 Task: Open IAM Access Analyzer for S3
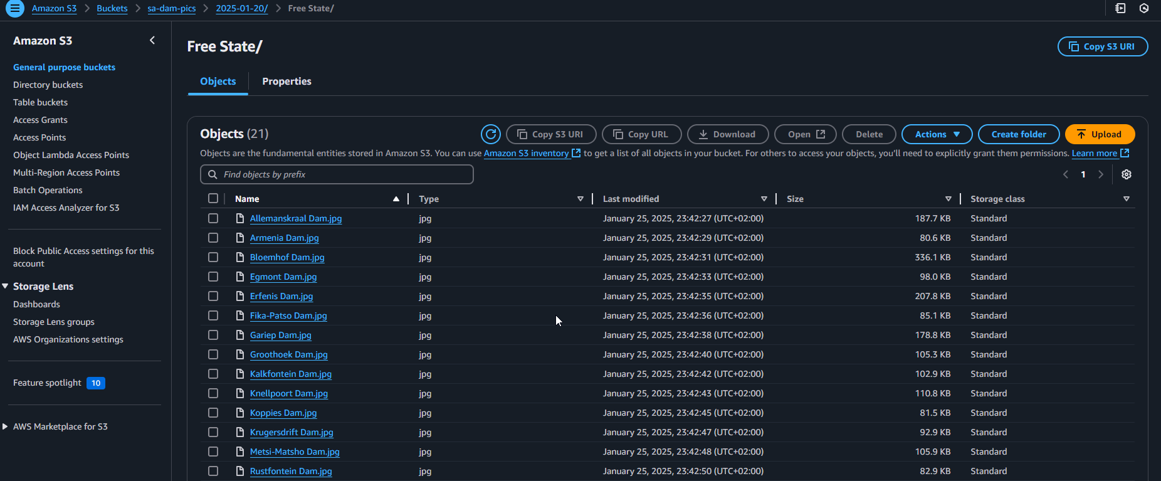click(66, 208)
